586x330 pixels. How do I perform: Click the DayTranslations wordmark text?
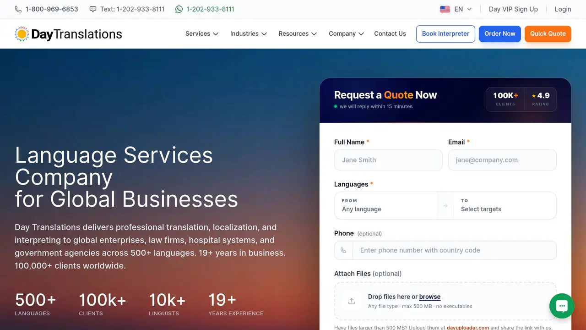[x=76, y=34]
